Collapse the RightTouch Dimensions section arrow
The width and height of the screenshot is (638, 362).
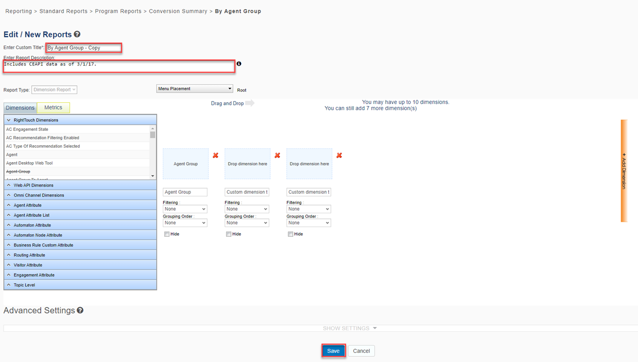click(9, 120)
